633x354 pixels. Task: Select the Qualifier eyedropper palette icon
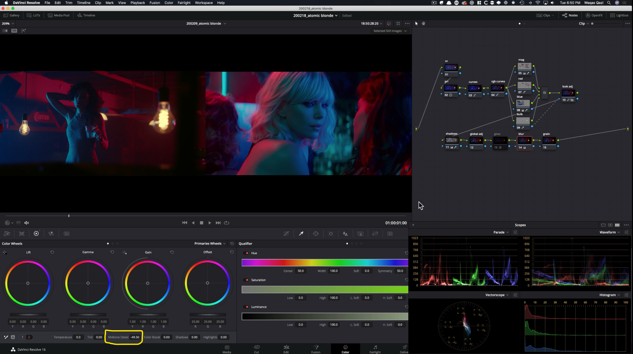click(x=301, y=234)
